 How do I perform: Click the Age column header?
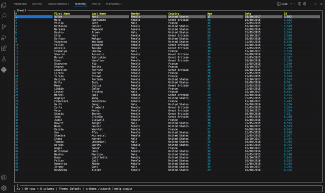(210, 14)
